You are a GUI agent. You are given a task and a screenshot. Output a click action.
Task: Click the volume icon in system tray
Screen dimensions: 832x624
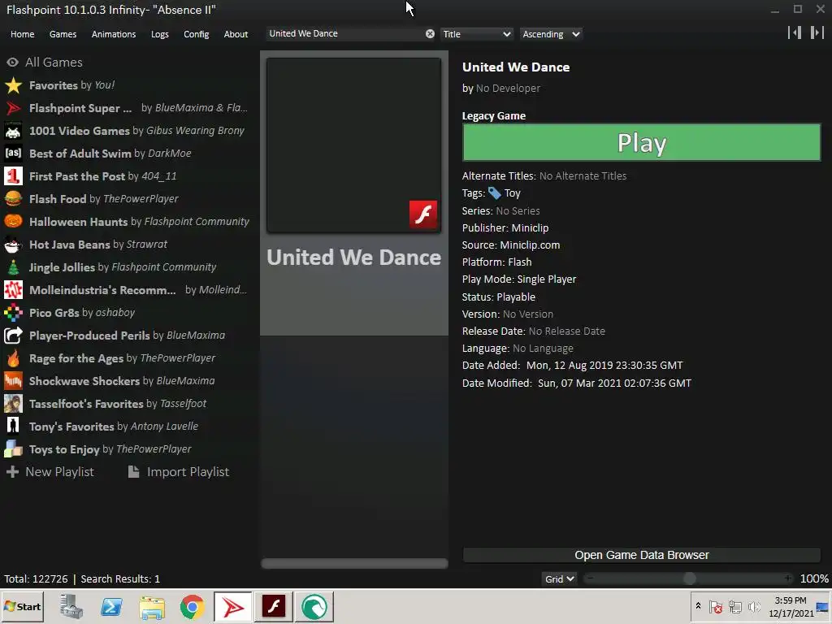pyautogui.click(x=753, y=606)
